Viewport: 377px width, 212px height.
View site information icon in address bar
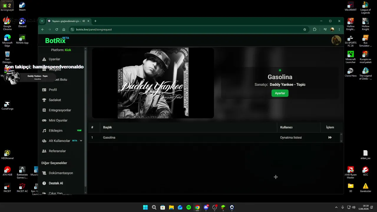pyautogui.click(x=72, y=29)
